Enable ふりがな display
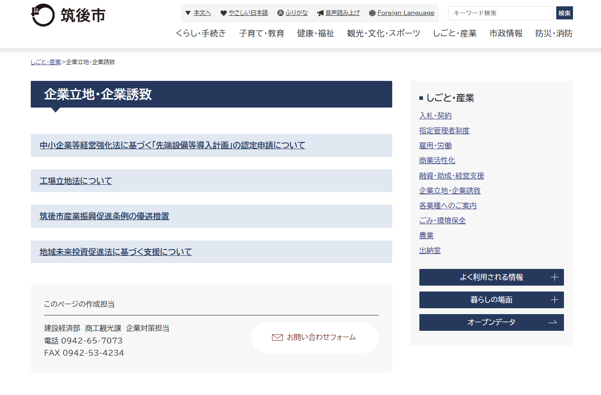This screenshot has width=601, height=395. pos(296,13)
